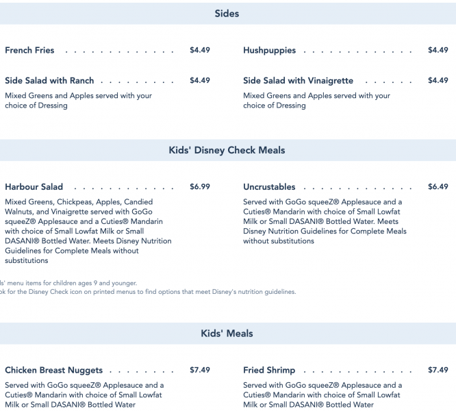The height and width of the screenshot is (411, 456).
Task: Click the Kids' Meals section header
Action: pos(227,334)
